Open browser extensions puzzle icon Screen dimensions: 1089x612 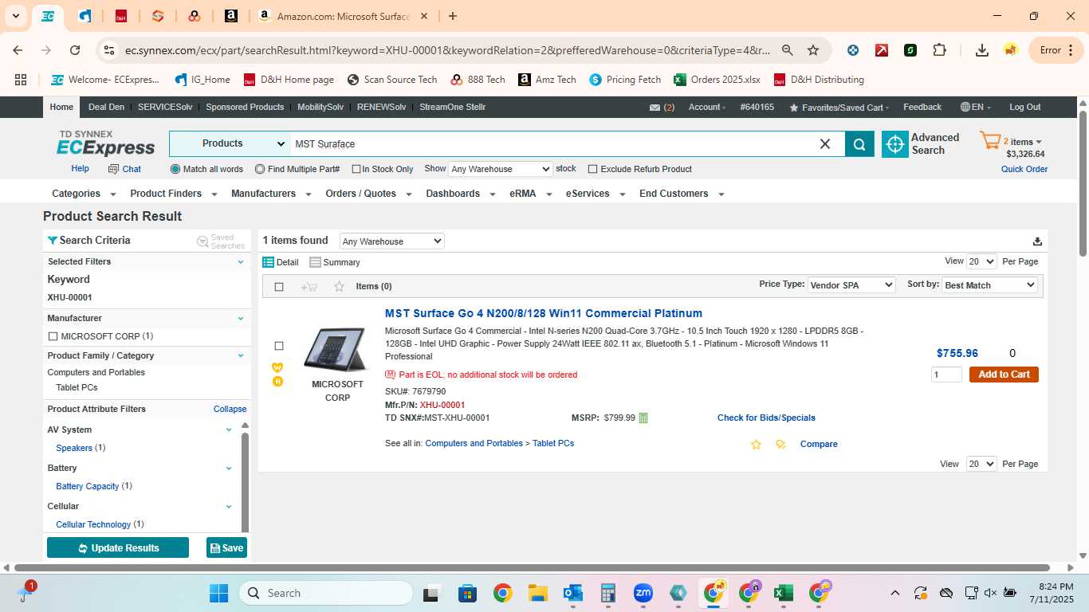[940, 50]
